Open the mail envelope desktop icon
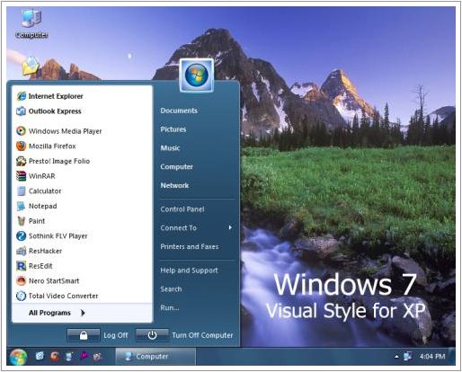This screenshot has height=372, width=462. (x=31, y=66)
